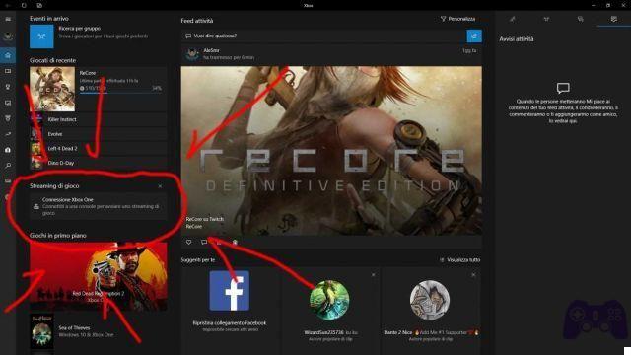Click the save icon in title bar

39,5
